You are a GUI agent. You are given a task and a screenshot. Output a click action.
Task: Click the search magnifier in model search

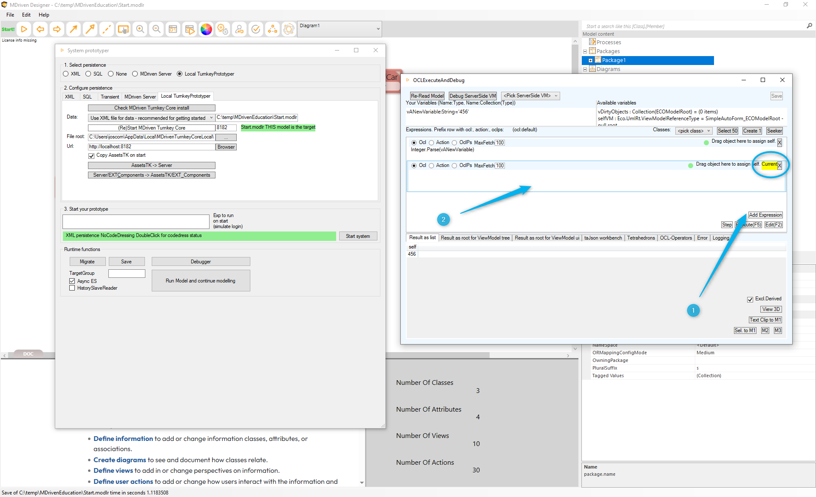(x=809, y=26)
